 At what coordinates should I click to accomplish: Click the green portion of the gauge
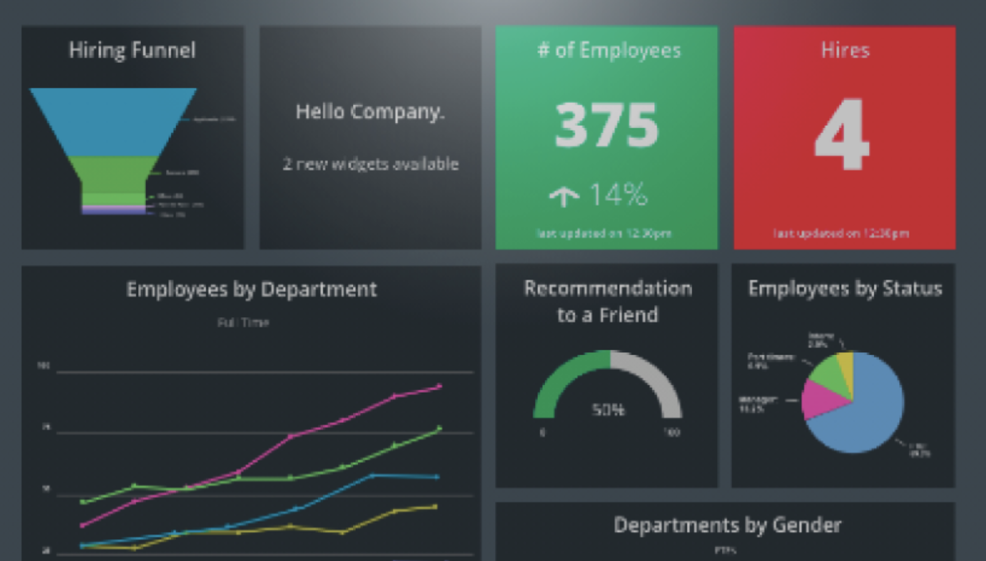pos(562,378)
